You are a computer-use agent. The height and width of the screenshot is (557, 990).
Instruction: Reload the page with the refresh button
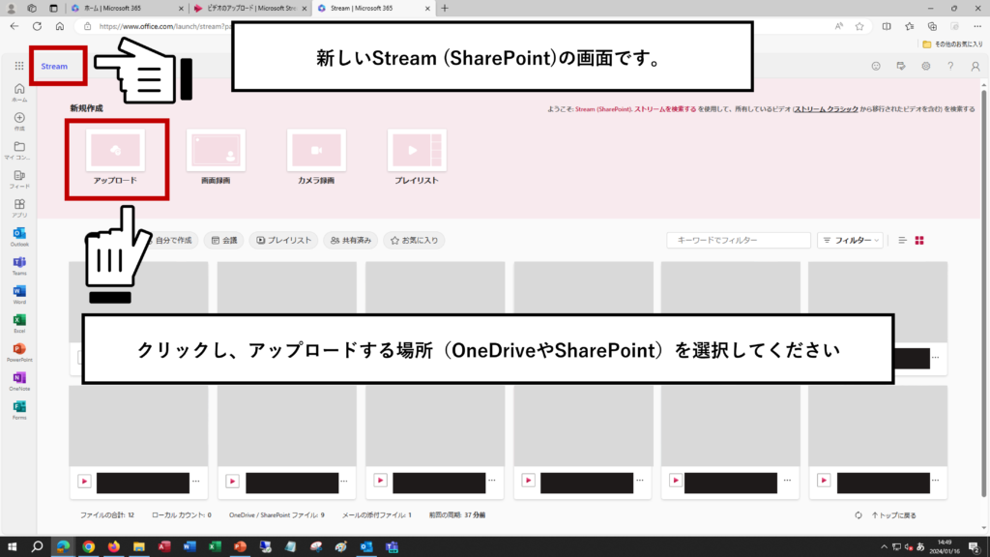point(38,26)
